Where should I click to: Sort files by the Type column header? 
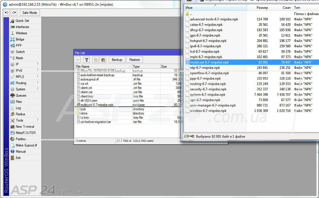point(146,67)
